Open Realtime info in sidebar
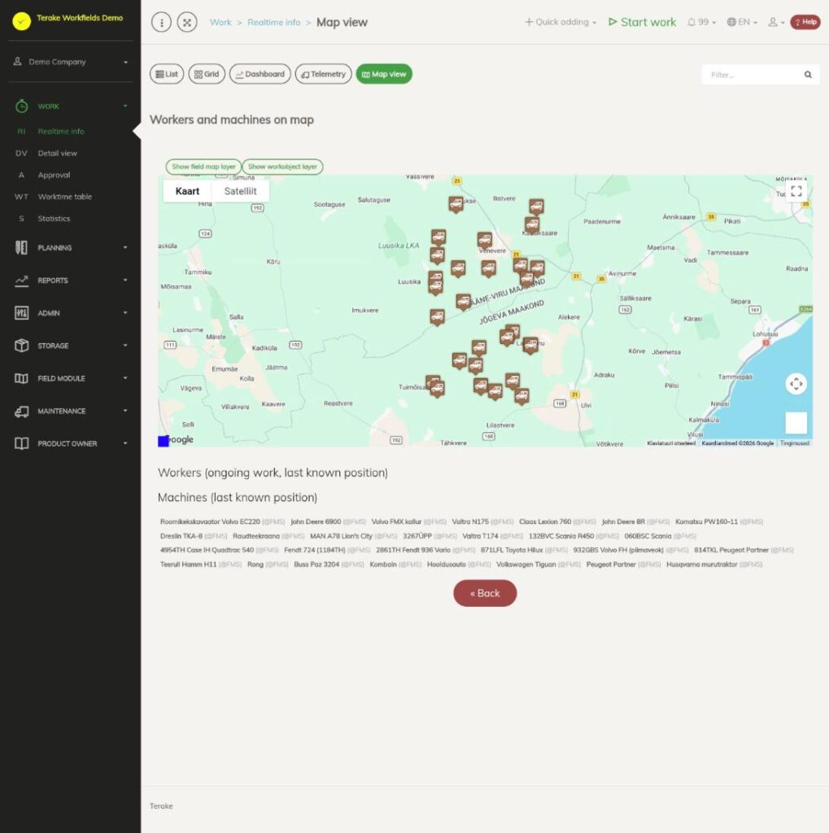This screenshot has width=829, height=833. click(60, 131)
